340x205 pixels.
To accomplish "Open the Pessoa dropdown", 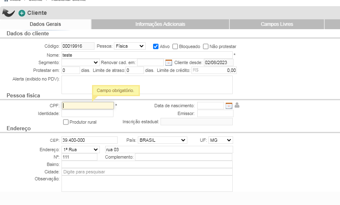I will [130, 46].
